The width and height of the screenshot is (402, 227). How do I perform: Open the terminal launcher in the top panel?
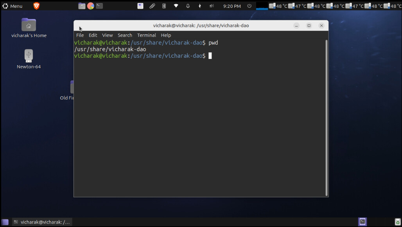click(x=100, y=6)
